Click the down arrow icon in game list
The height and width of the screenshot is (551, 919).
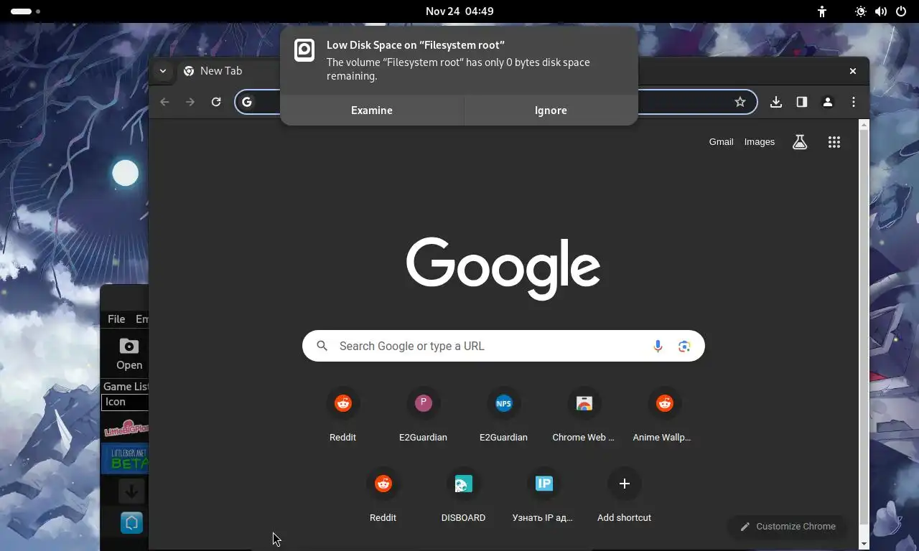click(x=131, y=491)
